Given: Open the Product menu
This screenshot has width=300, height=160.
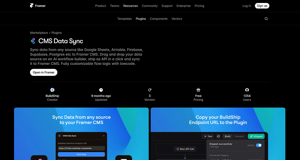Looking at the screenshot, I should (100, 6).
